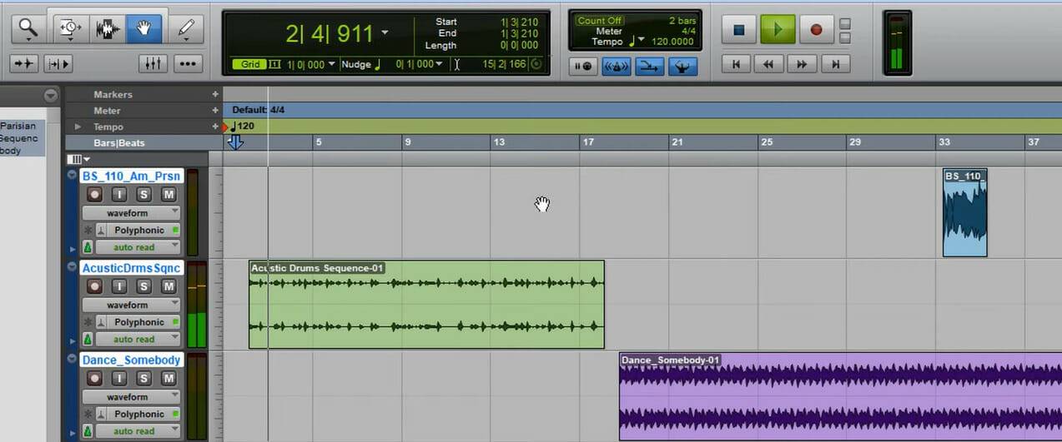Select the Pencil tool
Image resolution: width=1062 pixels, height=442 pixels.
186,29
